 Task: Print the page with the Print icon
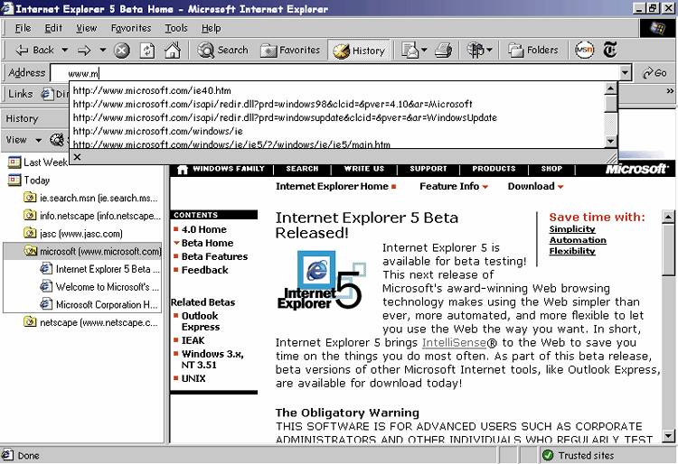[443, 50]
